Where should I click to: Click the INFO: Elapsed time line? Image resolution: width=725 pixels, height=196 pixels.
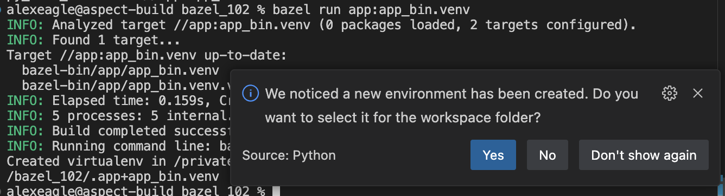point(119,101)
